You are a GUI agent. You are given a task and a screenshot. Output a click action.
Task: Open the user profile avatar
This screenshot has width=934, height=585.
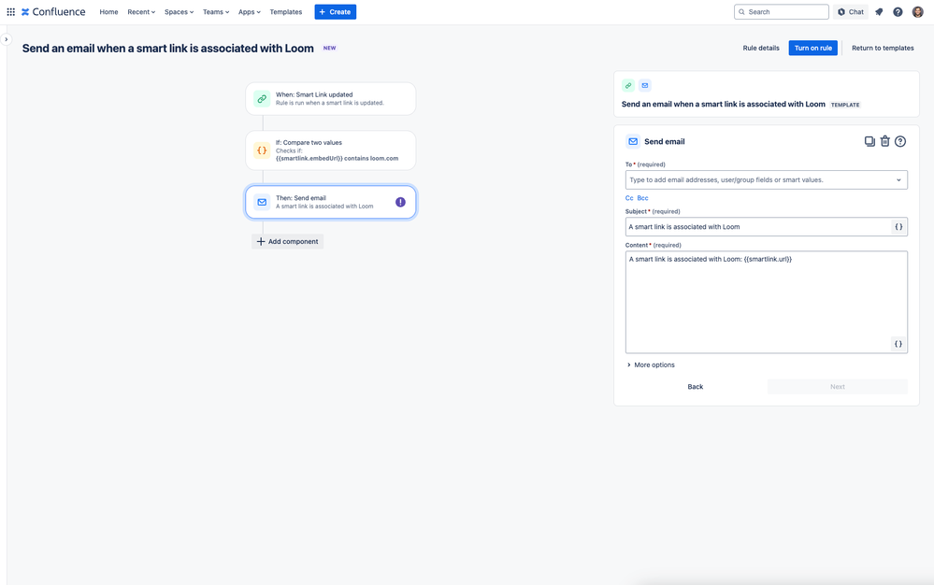coord(917,12)
